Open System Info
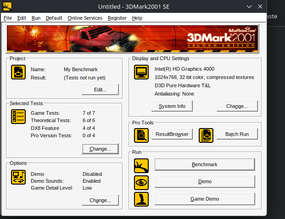 (x=172, y=106)
